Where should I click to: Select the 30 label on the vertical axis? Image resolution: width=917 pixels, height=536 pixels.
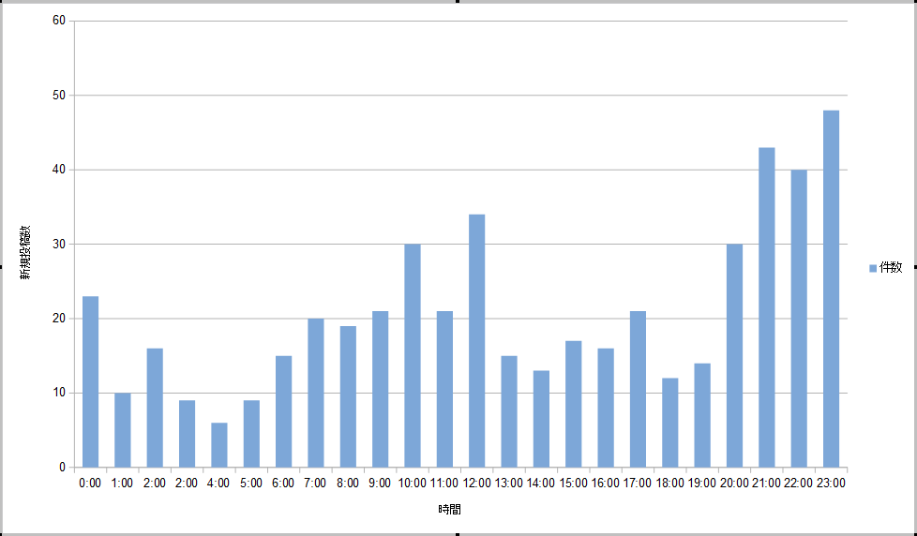59,245
